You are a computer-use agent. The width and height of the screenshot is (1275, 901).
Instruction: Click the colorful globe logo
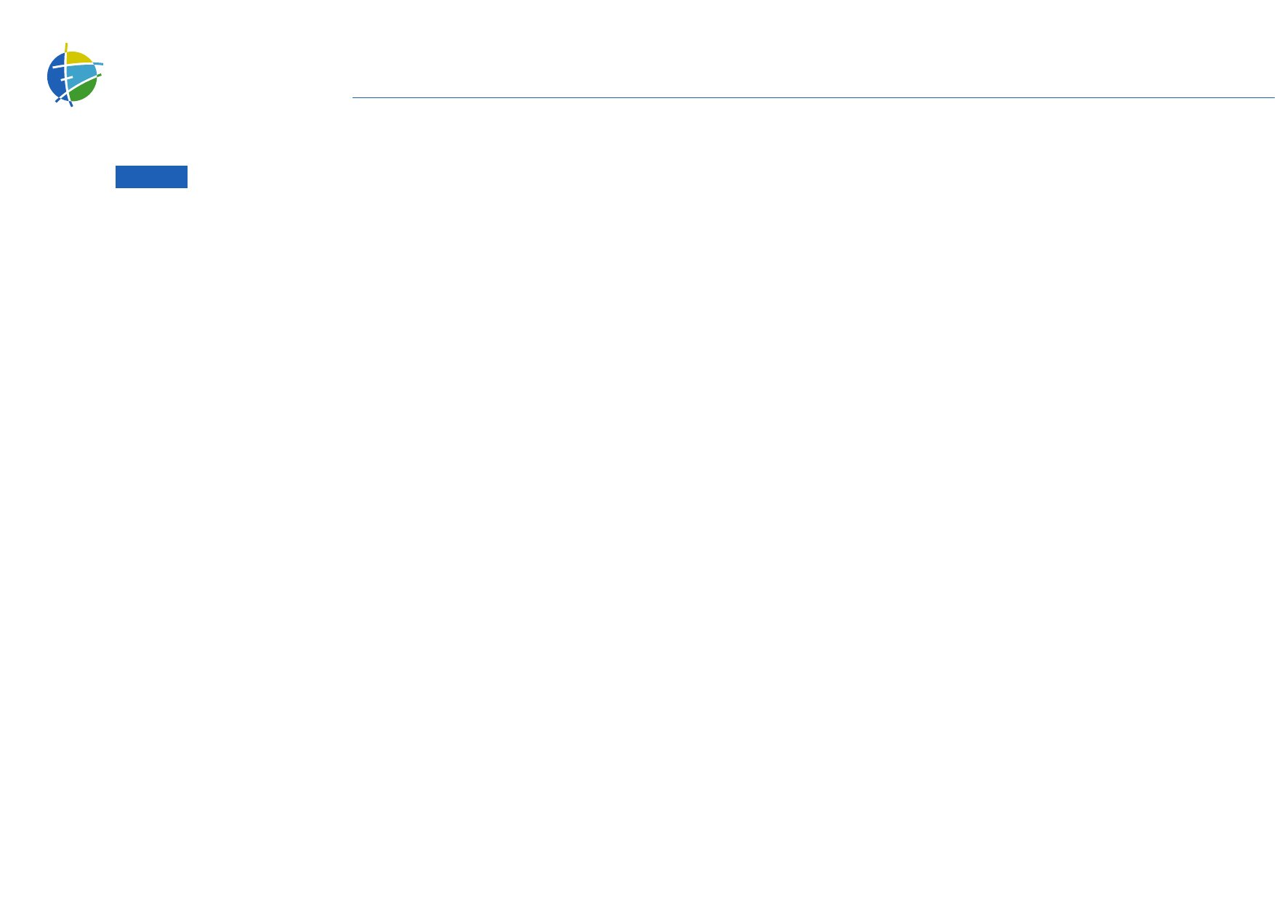(75, 75)
